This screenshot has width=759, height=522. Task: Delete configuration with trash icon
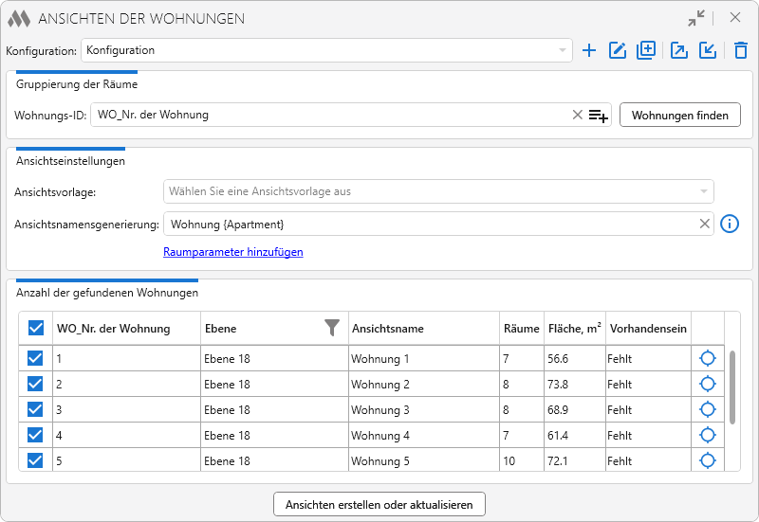pos(741,50)
